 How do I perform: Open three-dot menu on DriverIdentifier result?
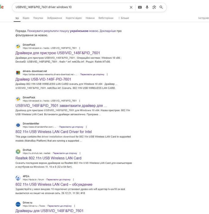[x=86, y=127]
